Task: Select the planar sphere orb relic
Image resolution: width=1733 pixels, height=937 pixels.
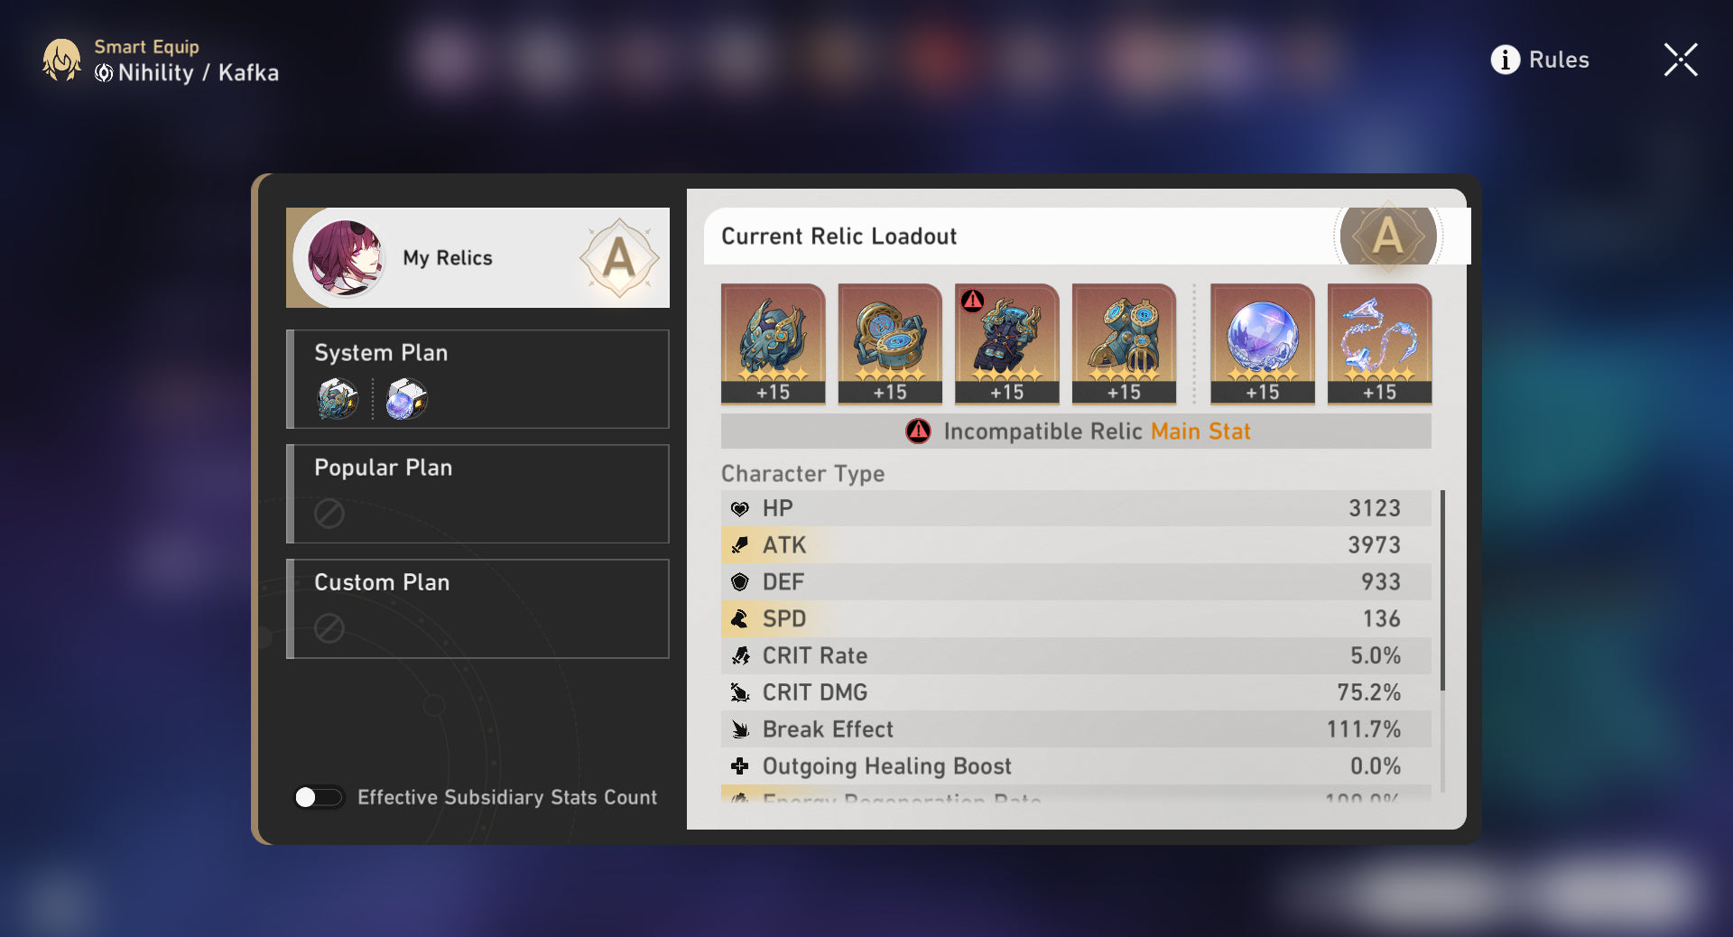Action: [1263, 343]
